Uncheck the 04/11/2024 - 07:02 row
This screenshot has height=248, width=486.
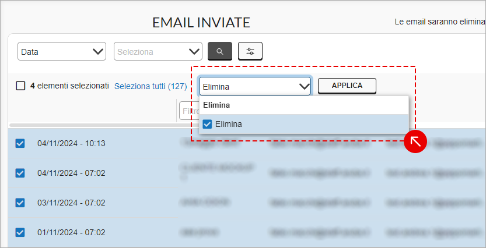pyautogui.click(x=20, y=173)
